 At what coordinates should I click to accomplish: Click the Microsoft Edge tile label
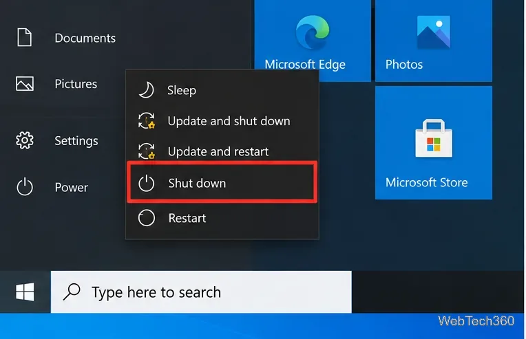tap(305, 65)
